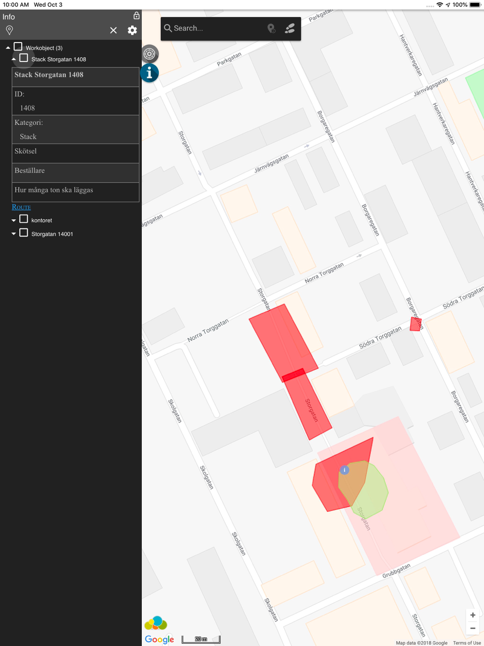Tap the Wi-Fi icon in status bar
Image resolution: width=484 pixels, height=646 pixels.
[x=439, y=5]
